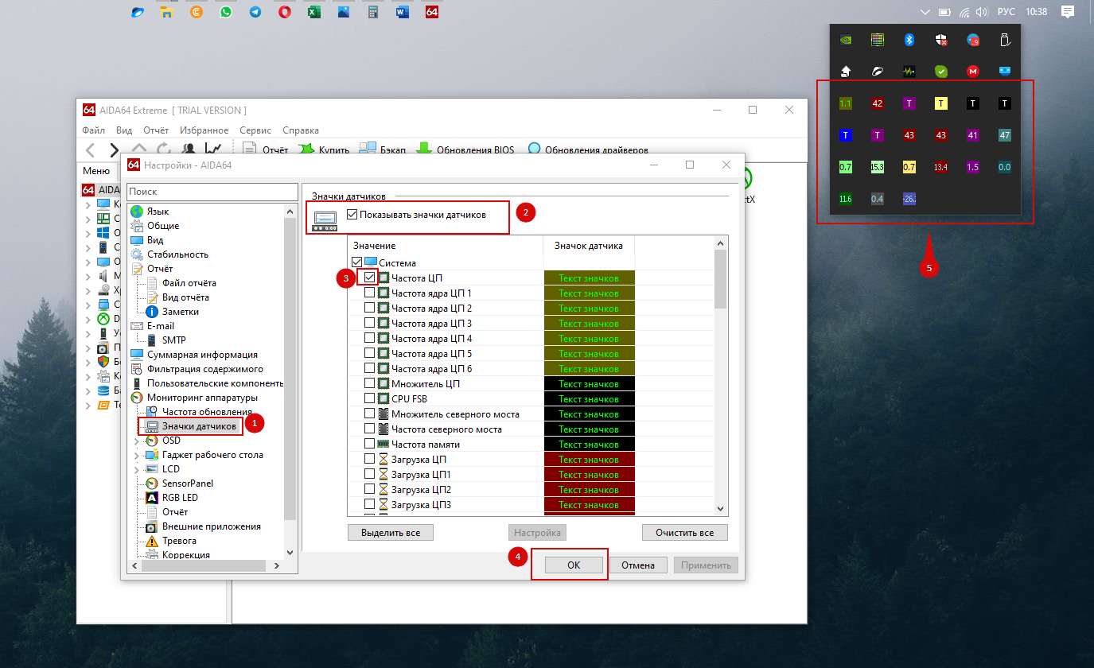
Task: Go back with the toolbar left arrow
Action: pyautogui.click(x=91, y=150)
